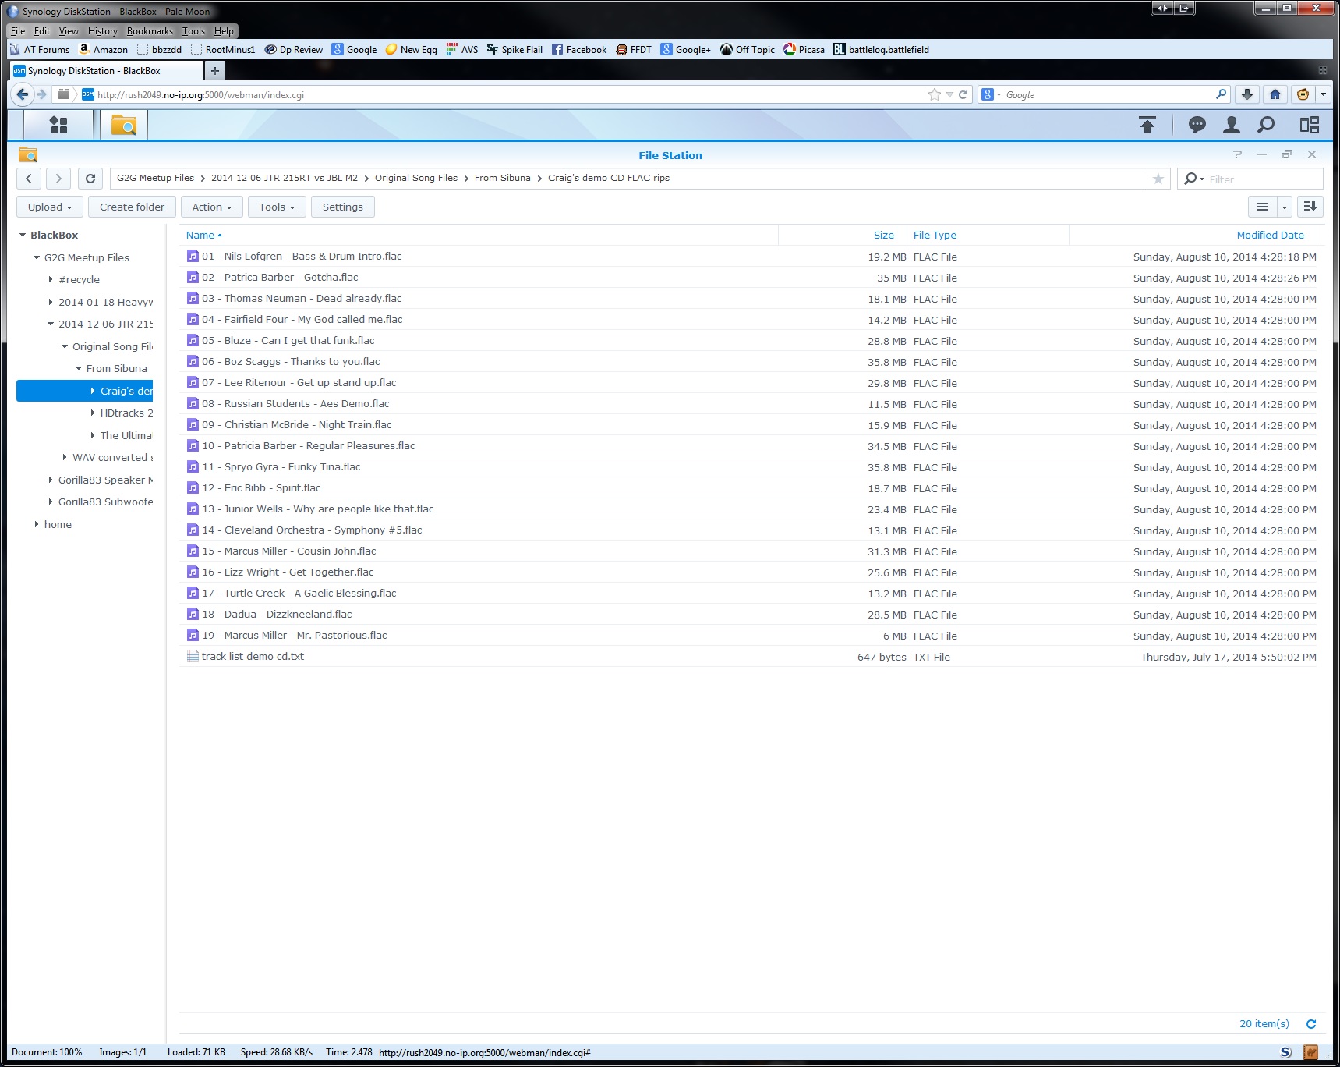Reload the 20 item(s) list icon

coord(1311,1024)
